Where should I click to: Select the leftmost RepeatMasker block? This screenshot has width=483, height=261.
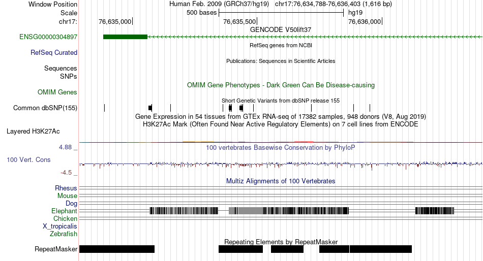117,249
